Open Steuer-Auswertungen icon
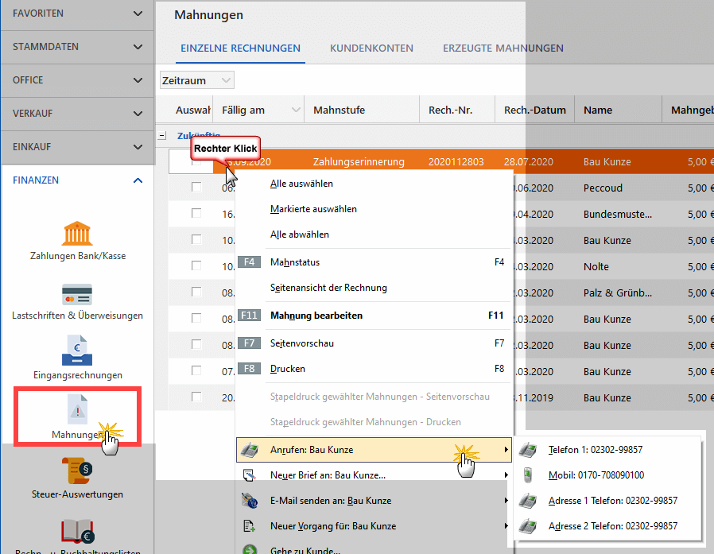714x554 pixels. 77,471
